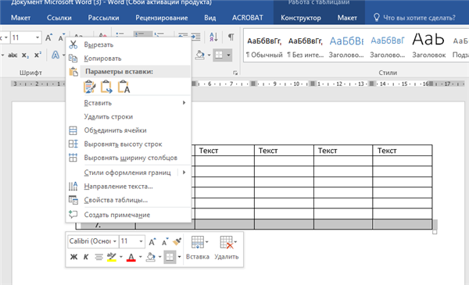
Task: Click the Удалить table delete button
Action: point(227,248)
